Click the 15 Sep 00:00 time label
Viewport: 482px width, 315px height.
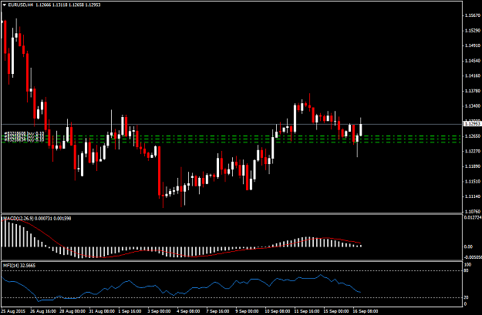[x=335, y=311]
